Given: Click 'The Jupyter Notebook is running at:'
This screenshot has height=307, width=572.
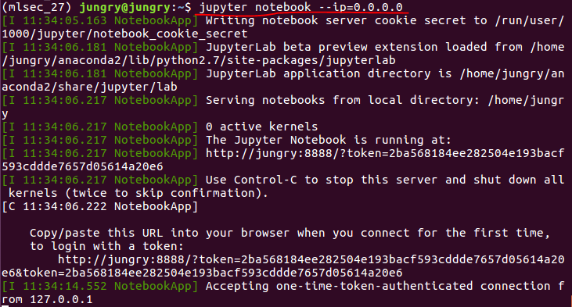Looking at the screenshot, I should pyautogui.click(x=329, y=140).
